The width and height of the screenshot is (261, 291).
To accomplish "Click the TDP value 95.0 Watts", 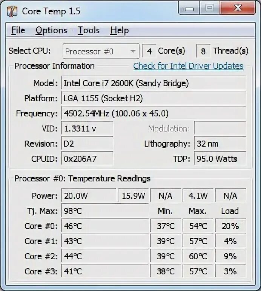I will click(220, 159).
